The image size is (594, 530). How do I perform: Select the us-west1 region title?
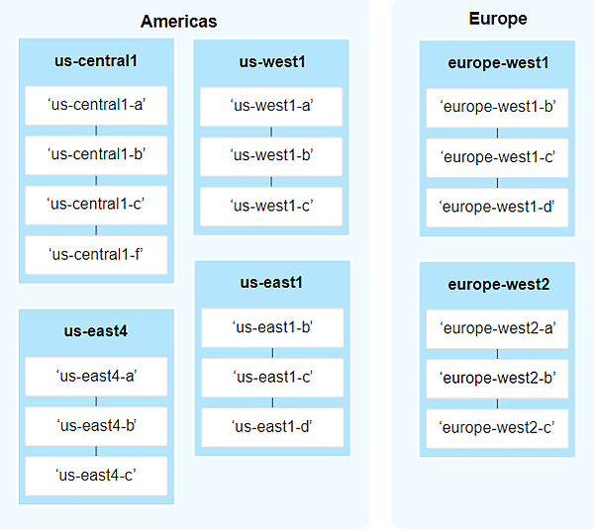pyautogui.click(x=271, y=62)
